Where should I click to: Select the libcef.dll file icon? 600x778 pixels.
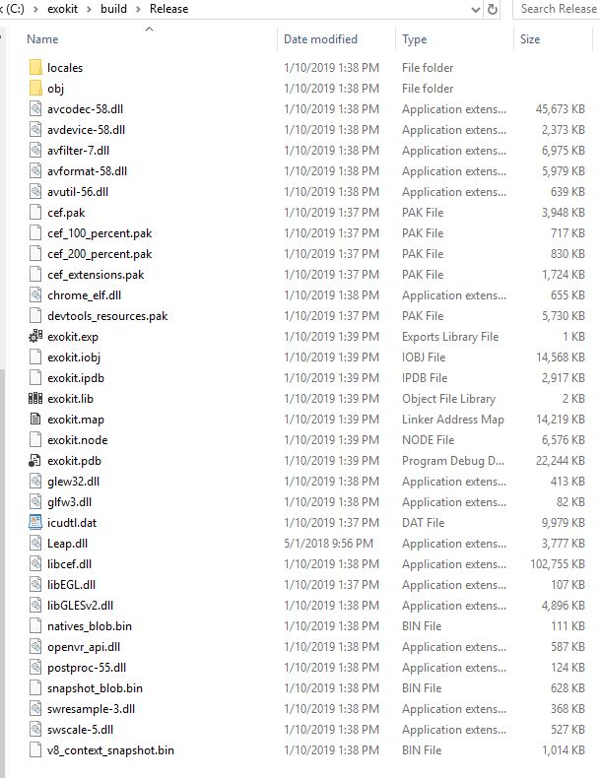[35, 564]
